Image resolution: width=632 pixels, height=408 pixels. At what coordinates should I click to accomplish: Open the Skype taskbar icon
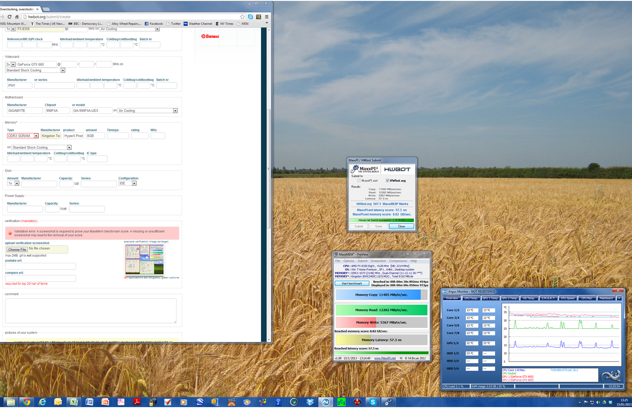click(373, 402)
